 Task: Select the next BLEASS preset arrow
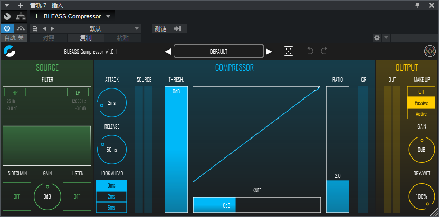coord(269,52)
